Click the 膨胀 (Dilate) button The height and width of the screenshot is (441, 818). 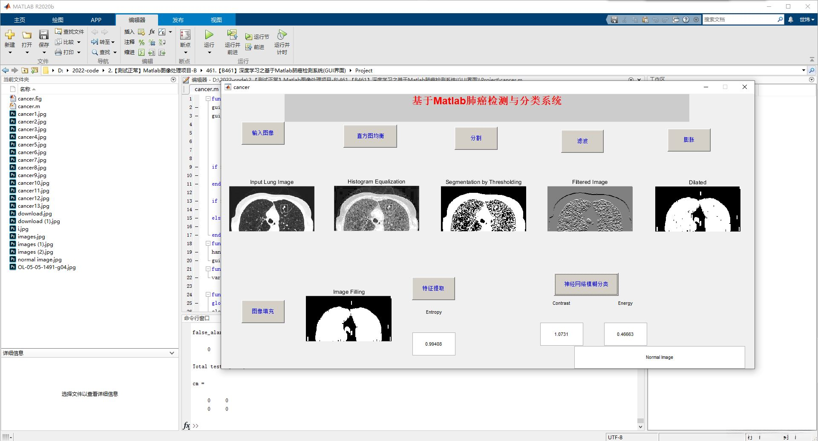coord(689,140)
